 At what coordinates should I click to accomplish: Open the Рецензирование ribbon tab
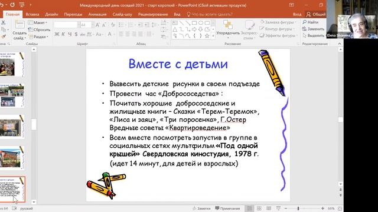point(153,14)
